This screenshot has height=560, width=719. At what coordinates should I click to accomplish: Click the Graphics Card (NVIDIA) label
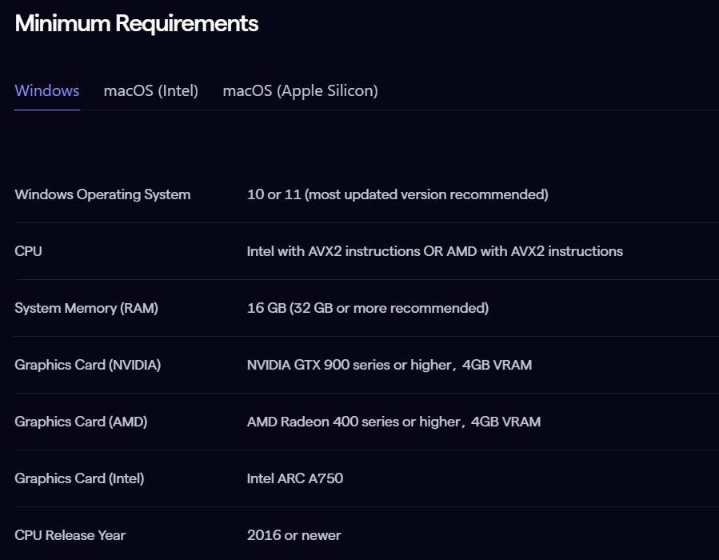pyautogui.click(x=88, y=365)
